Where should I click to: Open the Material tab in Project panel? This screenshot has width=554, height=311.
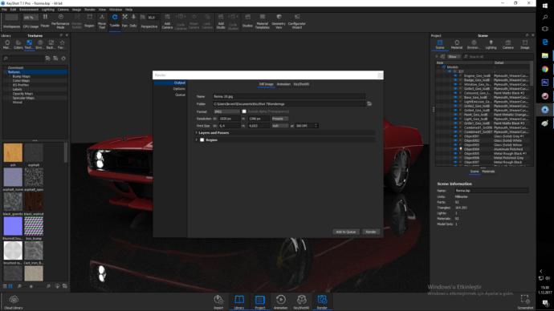click(x=457, y=44)
